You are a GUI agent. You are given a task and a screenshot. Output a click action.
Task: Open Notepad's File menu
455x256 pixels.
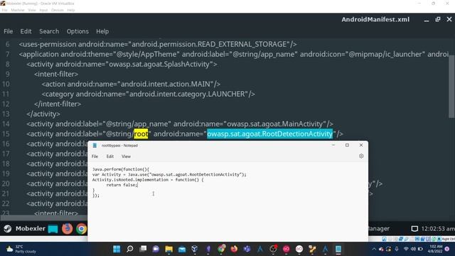[x=95, y=156]
